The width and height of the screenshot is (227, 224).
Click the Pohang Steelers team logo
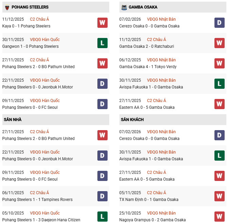pyautogui.click(x=7, y=7)
